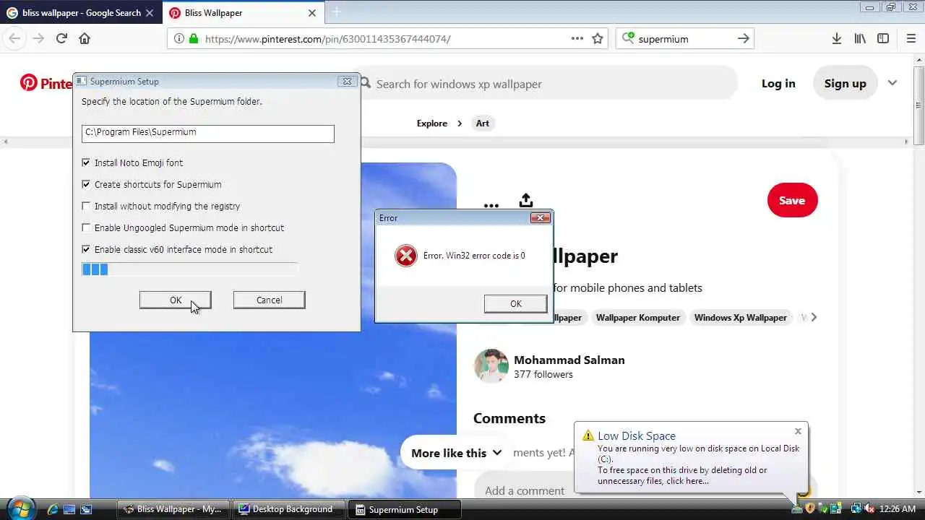925x520 pixels.
Task: Click Cancel in Supermium Setup dialog
Action: [269, 300]
